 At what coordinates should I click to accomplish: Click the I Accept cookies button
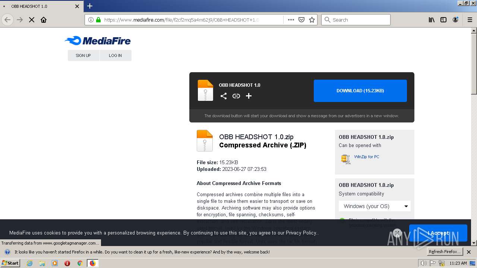pyautogui.click(x=438, y=233)
